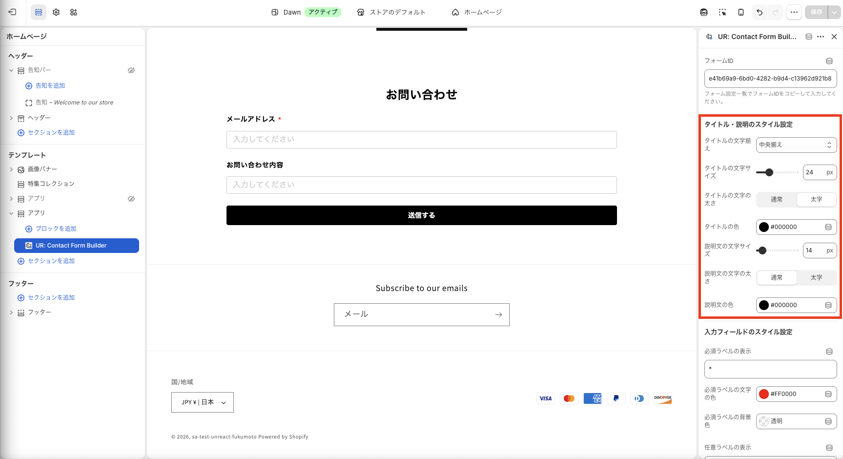Click the dynamic source icon next to フォームID
The height and width of the screenshot is (459, 843).
tap(829, 61)
